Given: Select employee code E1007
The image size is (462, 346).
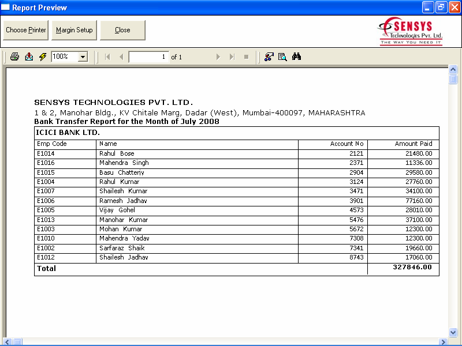Looking at the screenshot, I should (x=46, y=191).
